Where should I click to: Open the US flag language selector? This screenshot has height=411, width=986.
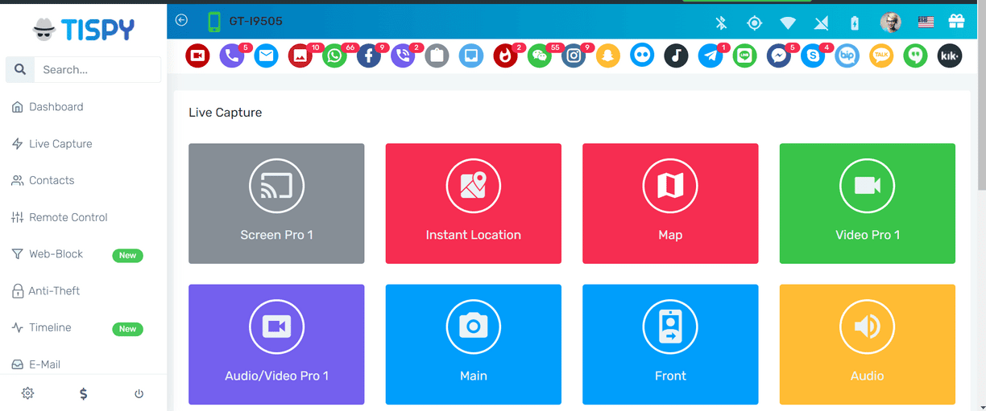coord(926,23)
